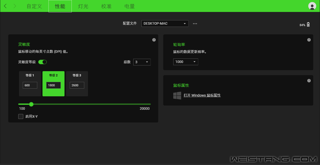Open the DESKTOP-MAC profile dropdown

click(x=165, y=23)
